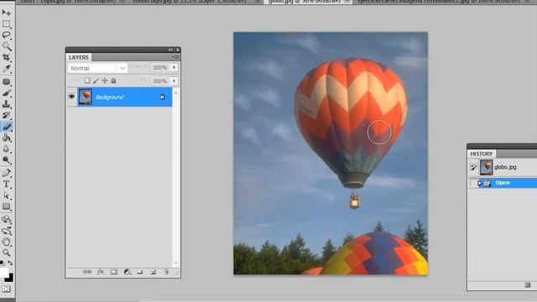Click the Background layer name
The image size is (537, 302).
(x=109, y=97)
